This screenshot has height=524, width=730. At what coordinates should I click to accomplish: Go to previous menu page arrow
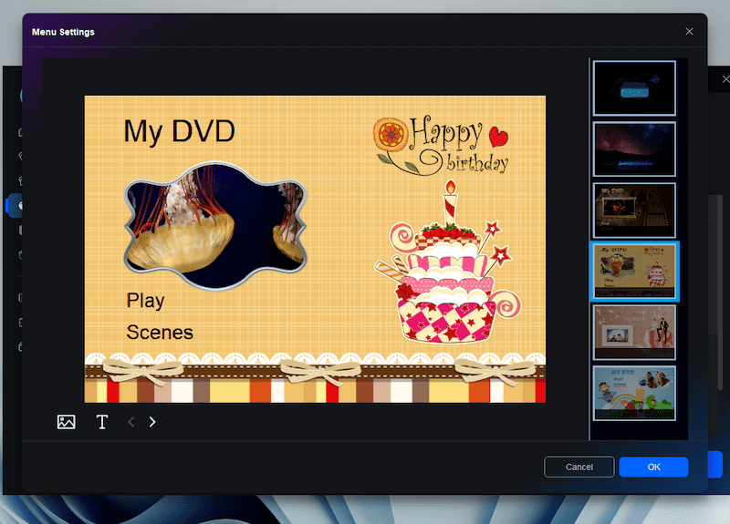click(x=131, y=422)
